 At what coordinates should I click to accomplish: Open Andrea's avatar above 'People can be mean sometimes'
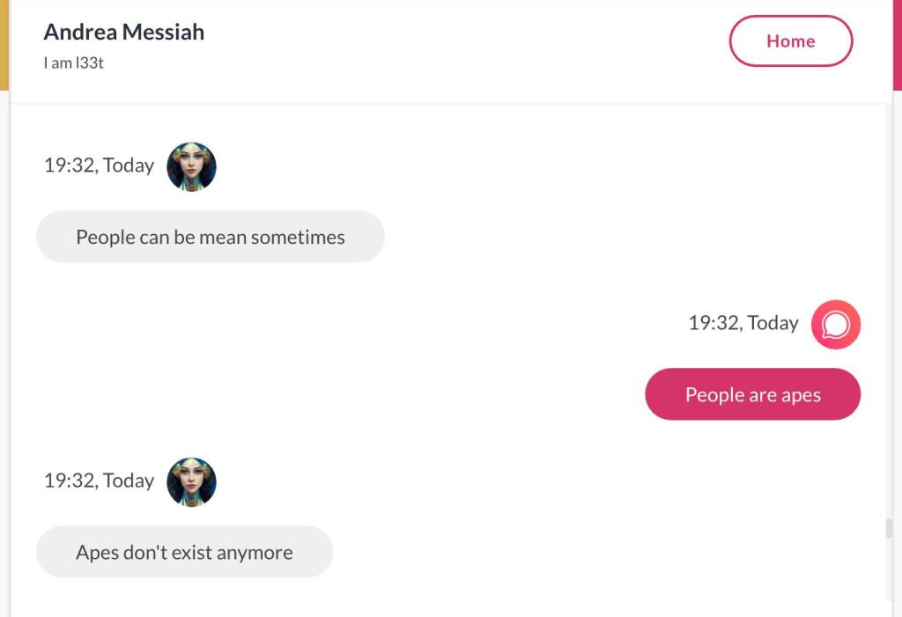[x=191, y=166]
